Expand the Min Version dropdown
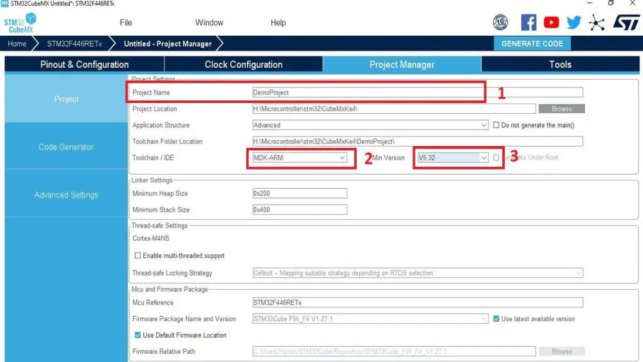643x362 pixels. pos(453,158)
